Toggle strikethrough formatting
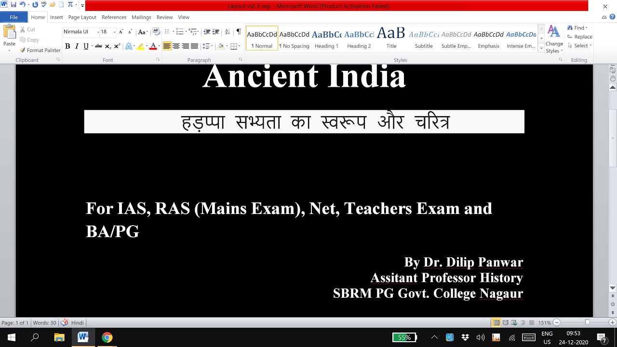The image size is (617, 347). tap(98, 46)
